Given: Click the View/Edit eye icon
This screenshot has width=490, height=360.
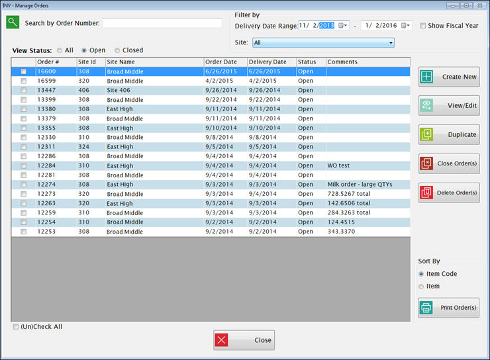Looking at the screenshot, I should click(x=427, y=105).
